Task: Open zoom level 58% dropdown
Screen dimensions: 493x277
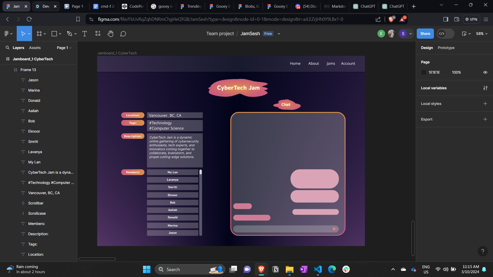Action: (x=482, y=34)
